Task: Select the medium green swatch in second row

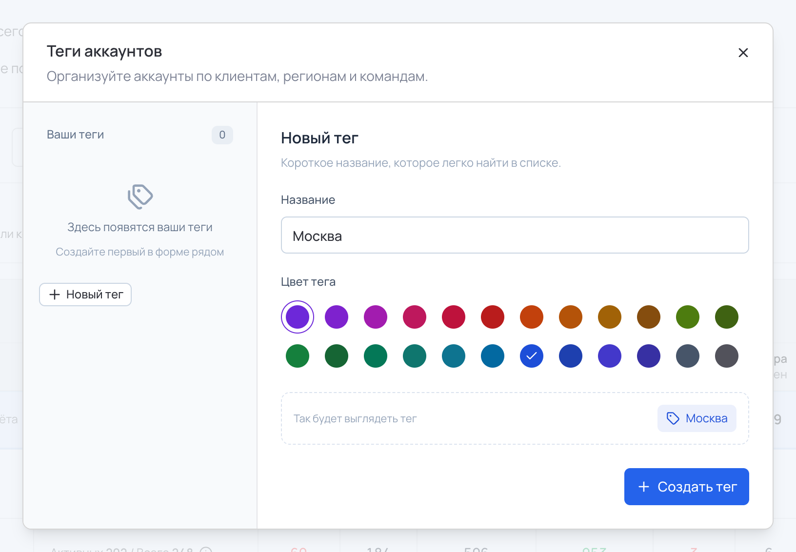Action: click(x=298, y=356)
